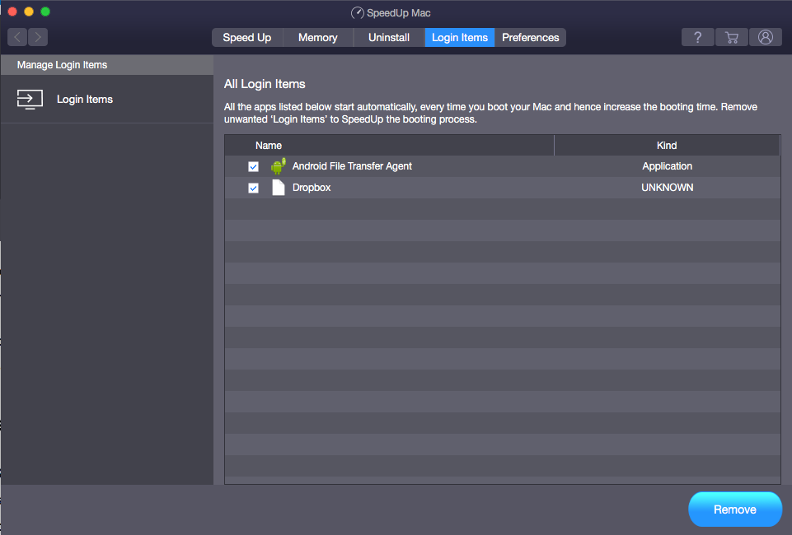Open the user account icon
The height and width of the screenshot is (535, 792).
click(x=765, y=37)
